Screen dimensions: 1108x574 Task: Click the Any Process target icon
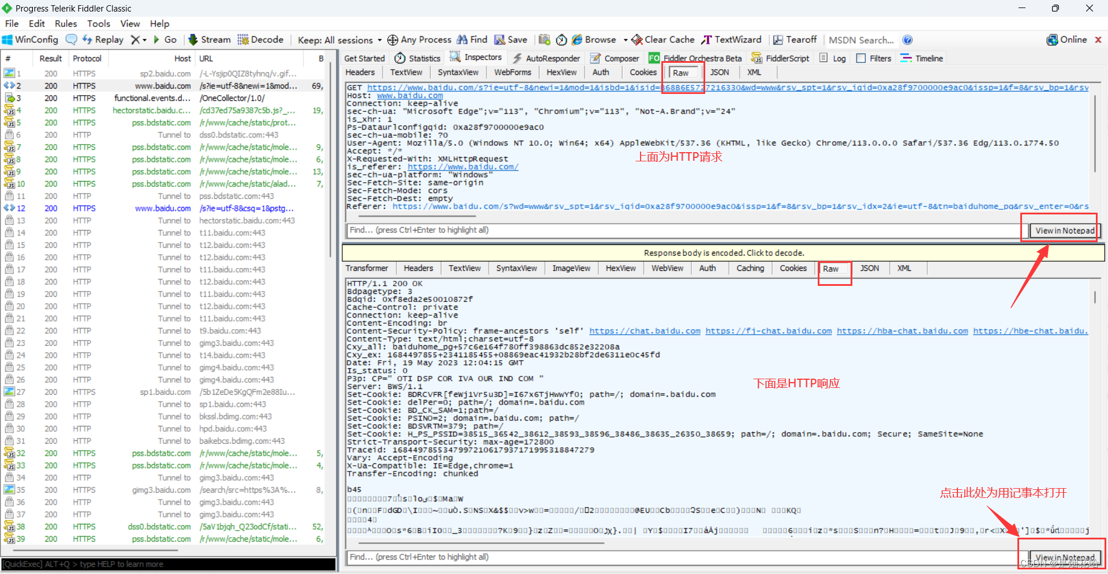392,40
